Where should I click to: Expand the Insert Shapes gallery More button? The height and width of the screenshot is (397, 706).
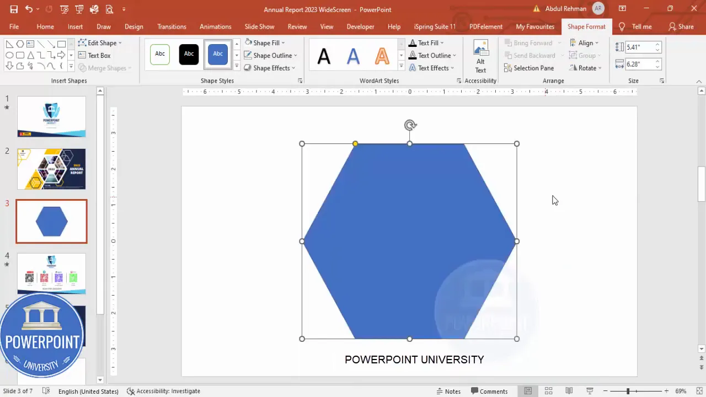71,67
